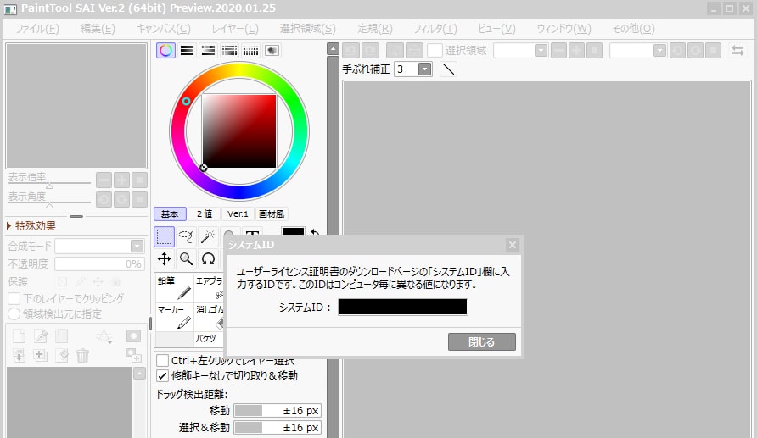This screenshot has width=757, height=438.
Task: Choose the エアブラシ airbrush tool
Action: (209, 288)
